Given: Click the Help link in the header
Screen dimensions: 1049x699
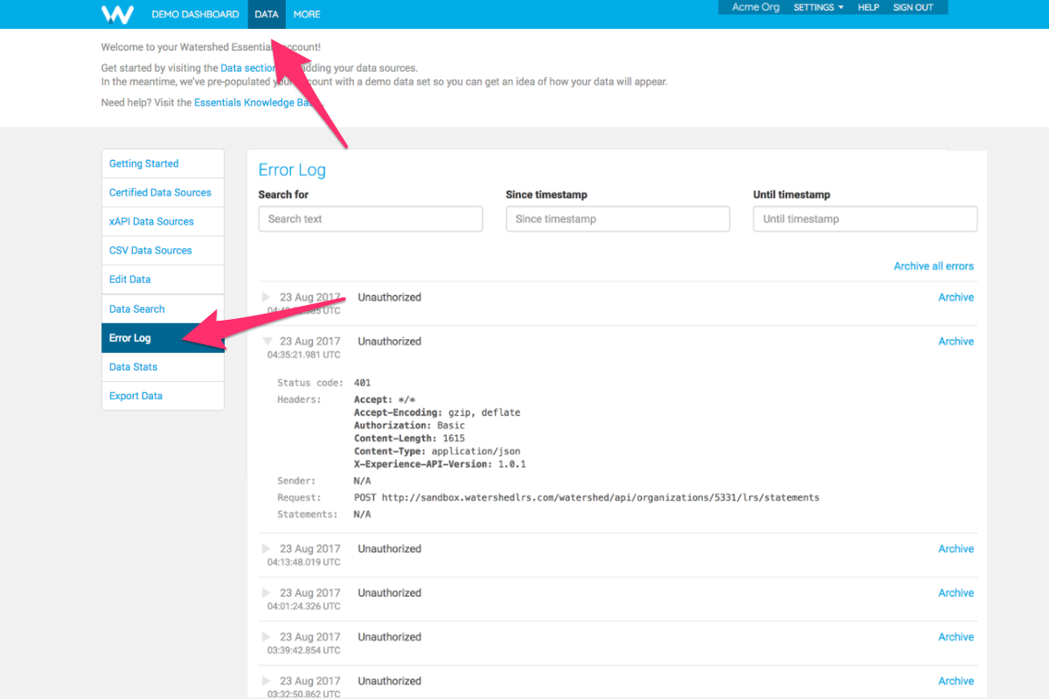Looking at the screenshot, I should (x=868, y=7).
